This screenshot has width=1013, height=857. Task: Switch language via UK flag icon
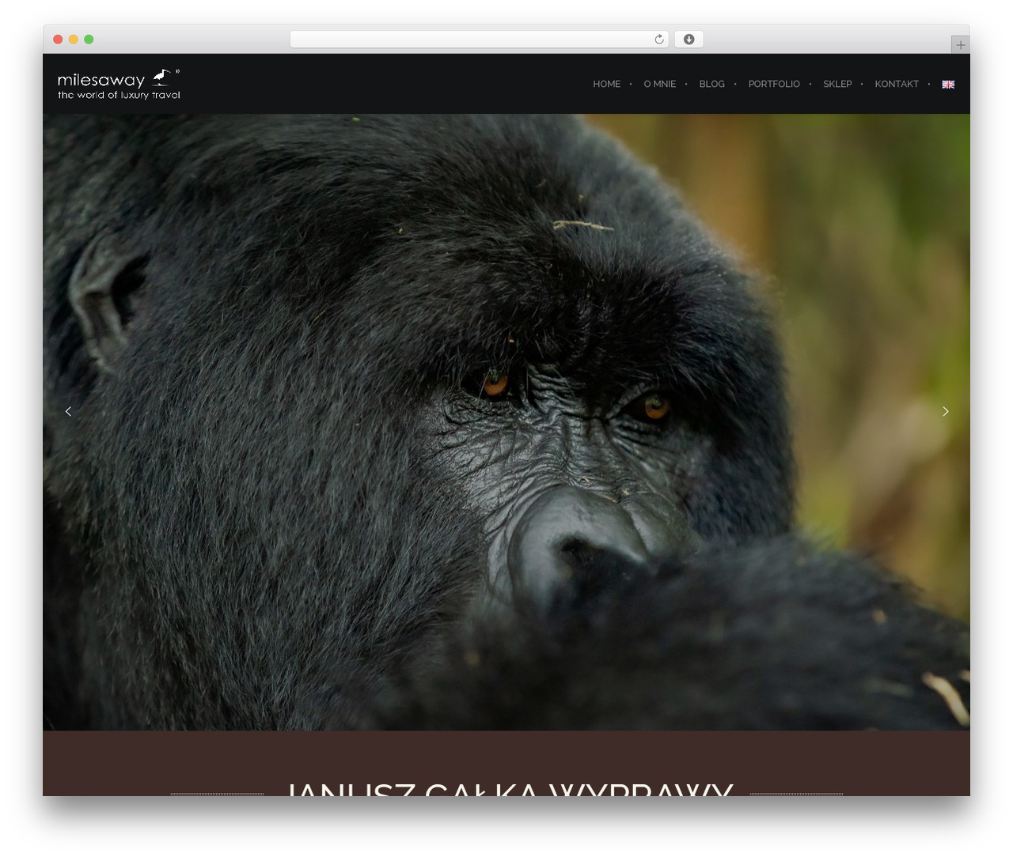948,85
